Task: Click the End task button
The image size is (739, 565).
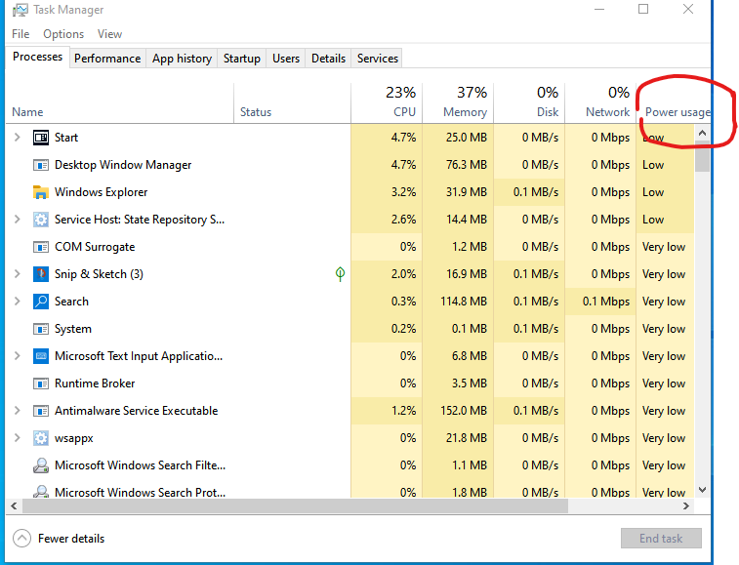Action: point(661,538)
